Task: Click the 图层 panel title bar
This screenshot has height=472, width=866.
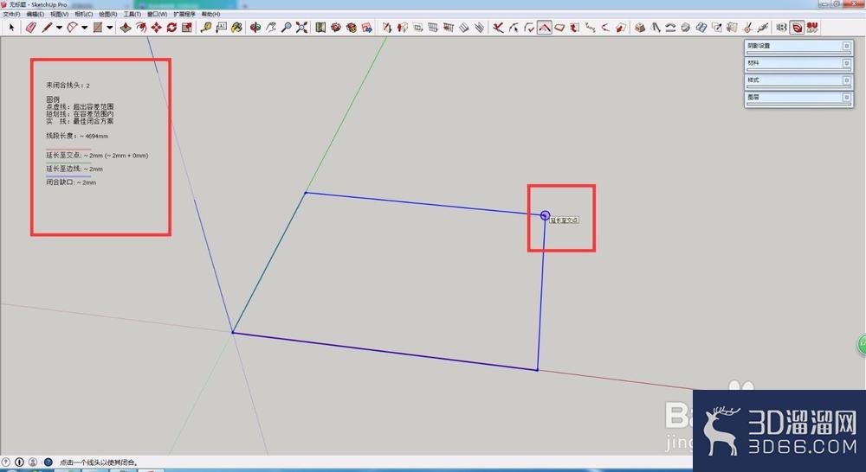Action: coord(798,98)
